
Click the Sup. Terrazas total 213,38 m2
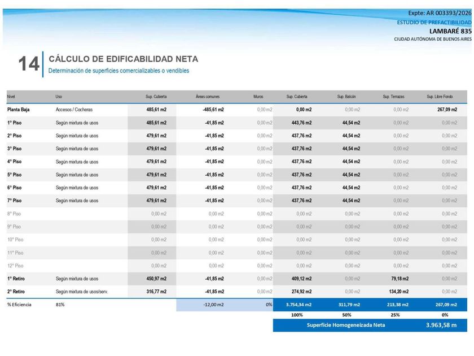pos(397,305)
